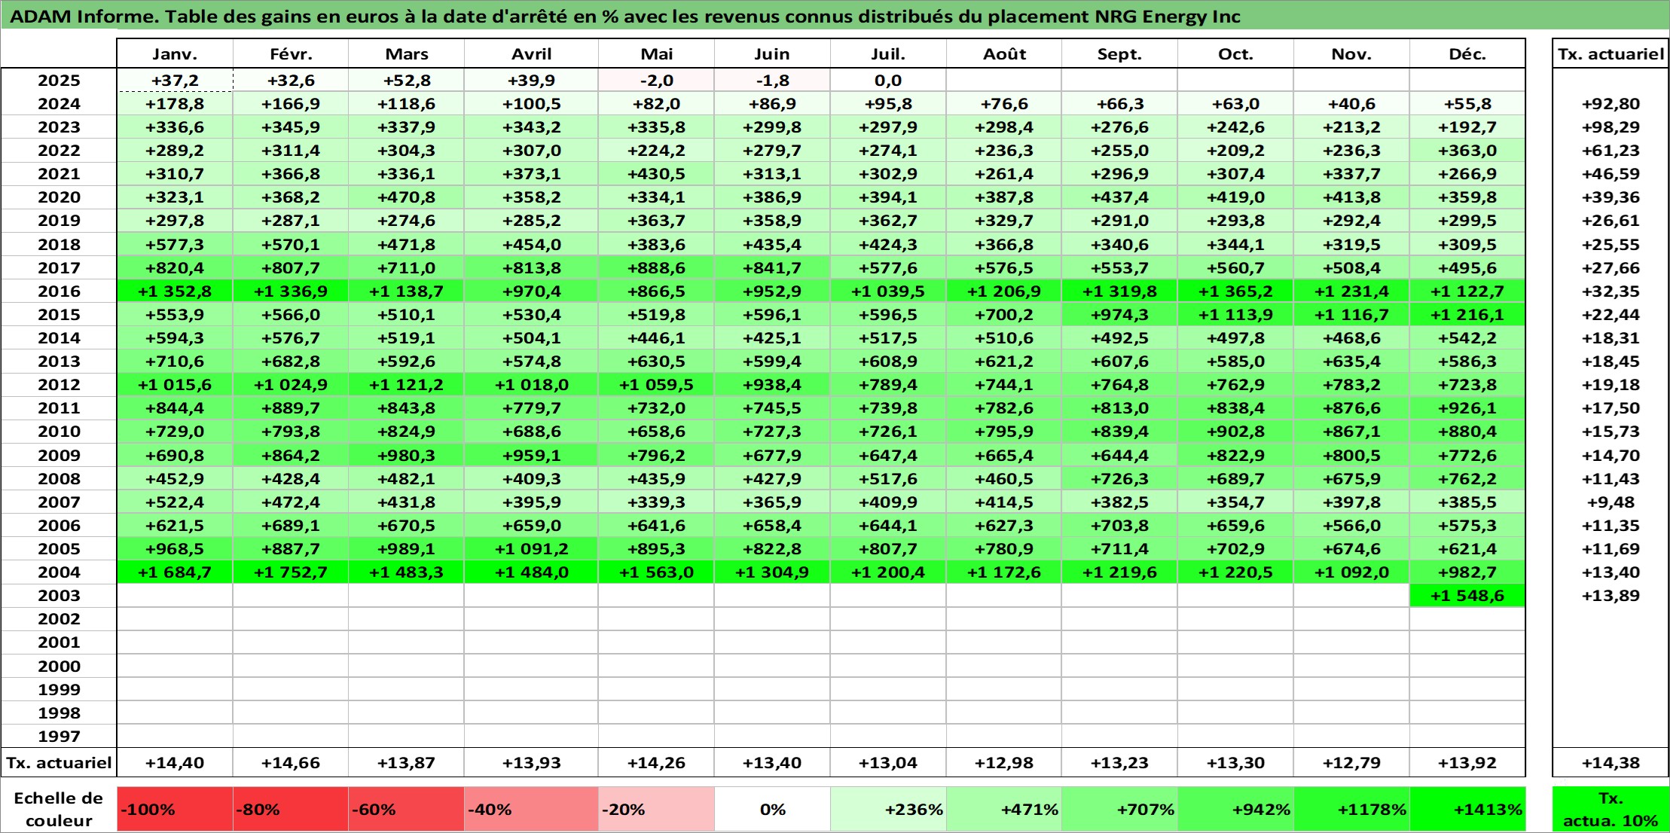Click cell value +703,8
Screen dimensions: 1670x833
(x=1119, y=526)
